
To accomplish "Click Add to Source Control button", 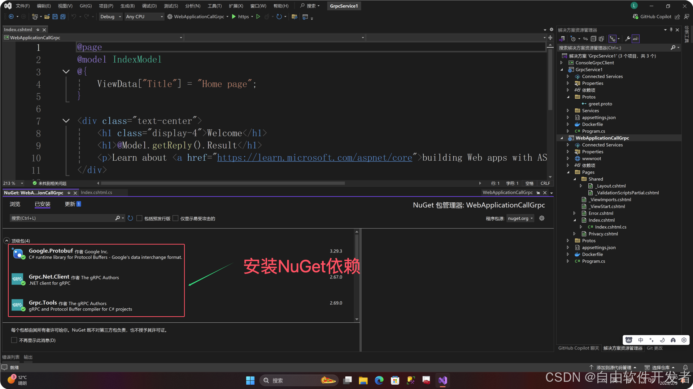I will pos(614,367).
